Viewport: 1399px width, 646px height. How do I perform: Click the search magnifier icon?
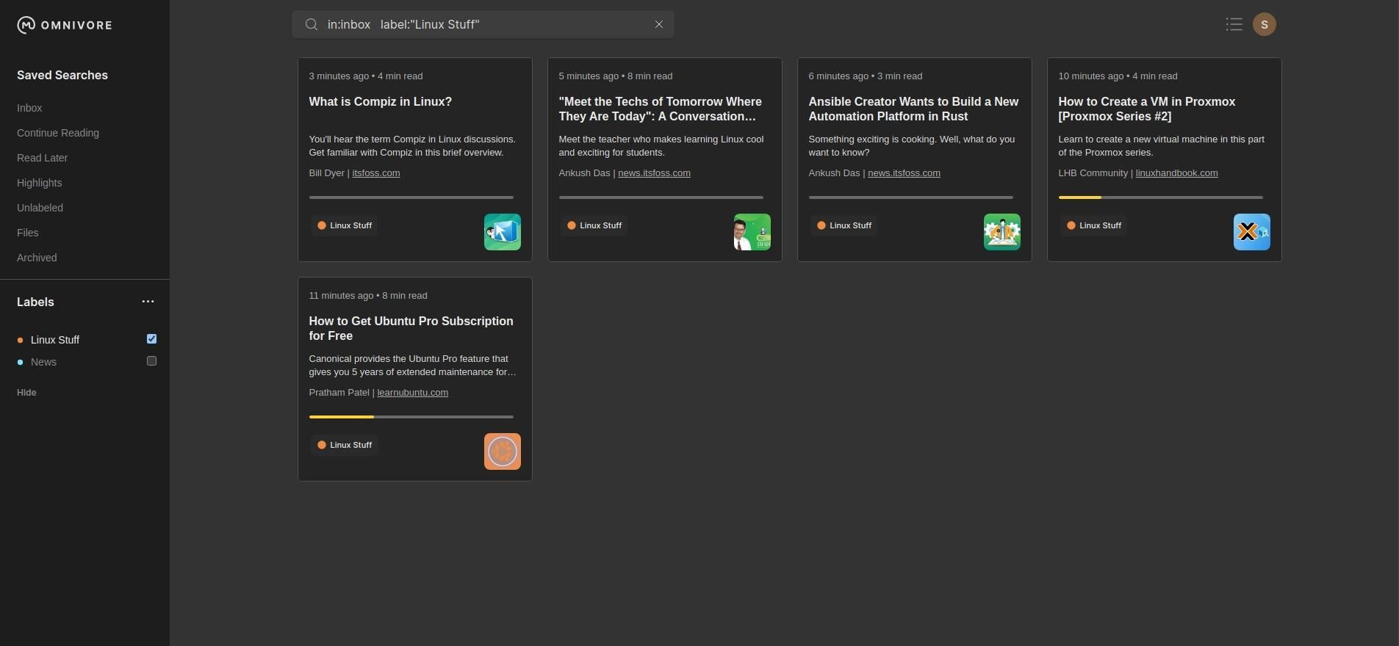[312, 25]
